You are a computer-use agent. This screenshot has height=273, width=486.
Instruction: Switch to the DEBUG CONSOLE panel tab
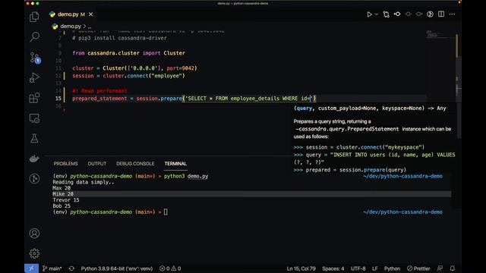tap(135, 164)
